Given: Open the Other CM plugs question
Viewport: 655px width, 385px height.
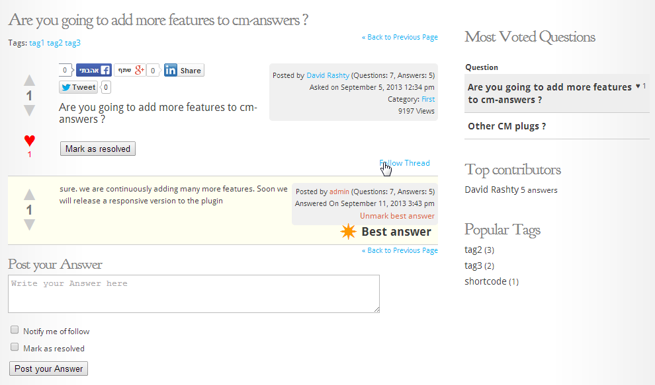Looking at the screenshot, I should click(507, 126).
